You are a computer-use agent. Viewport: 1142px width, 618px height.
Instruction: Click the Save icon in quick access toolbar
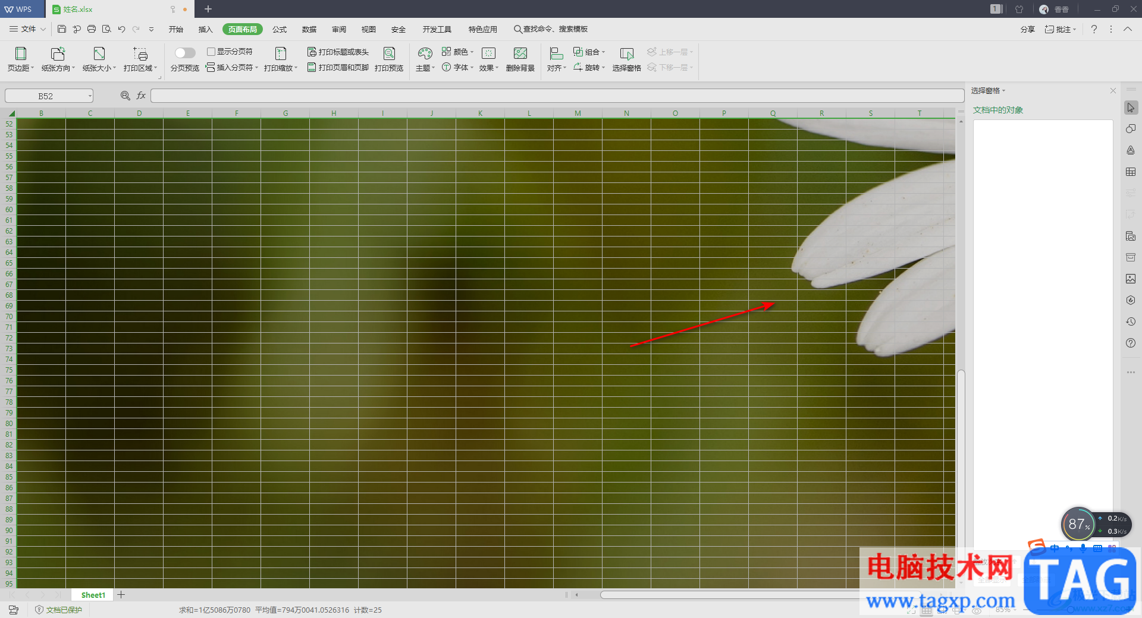[x=62, y=29]
